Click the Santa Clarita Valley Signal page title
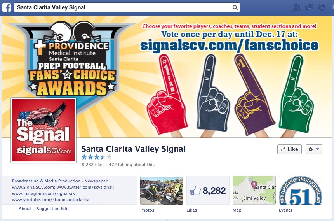The height and width of the screenshot is (221, 334). [x=134, y=149]
